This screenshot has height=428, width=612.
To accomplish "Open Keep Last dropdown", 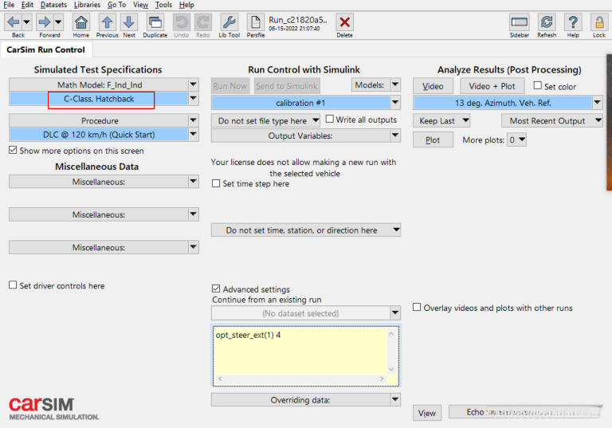I will [441, 120].
